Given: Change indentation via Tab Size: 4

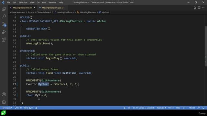Looking at the screenshot, I should click(x=161, y=108).
